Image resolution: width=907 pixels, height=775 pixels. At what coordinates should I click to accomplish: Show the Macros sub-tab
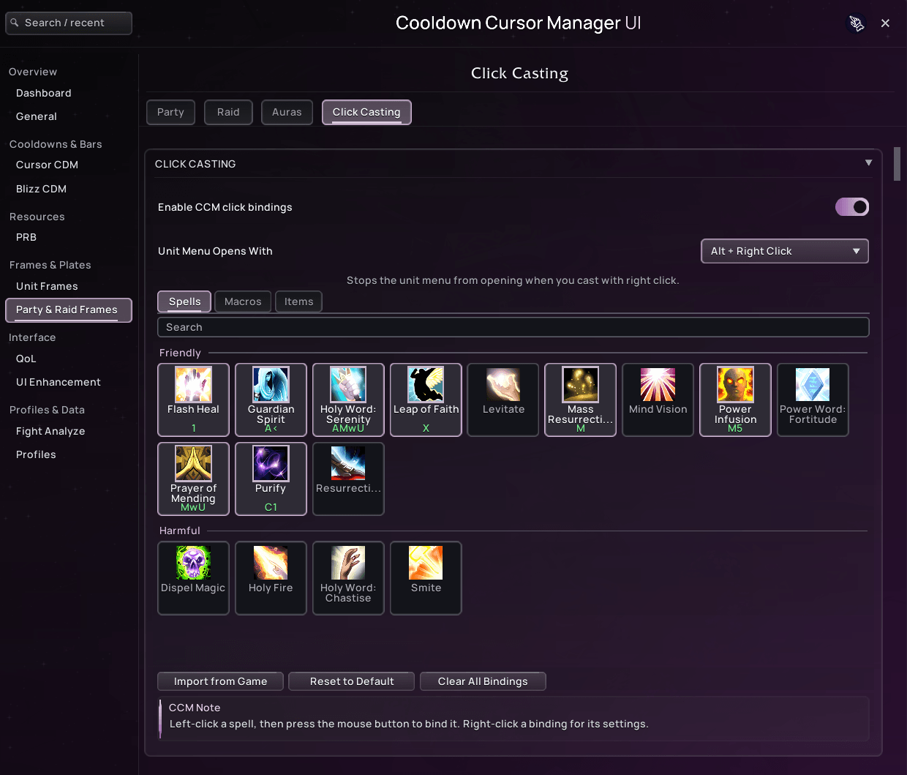pyautogui.click(x=243, y=302)
